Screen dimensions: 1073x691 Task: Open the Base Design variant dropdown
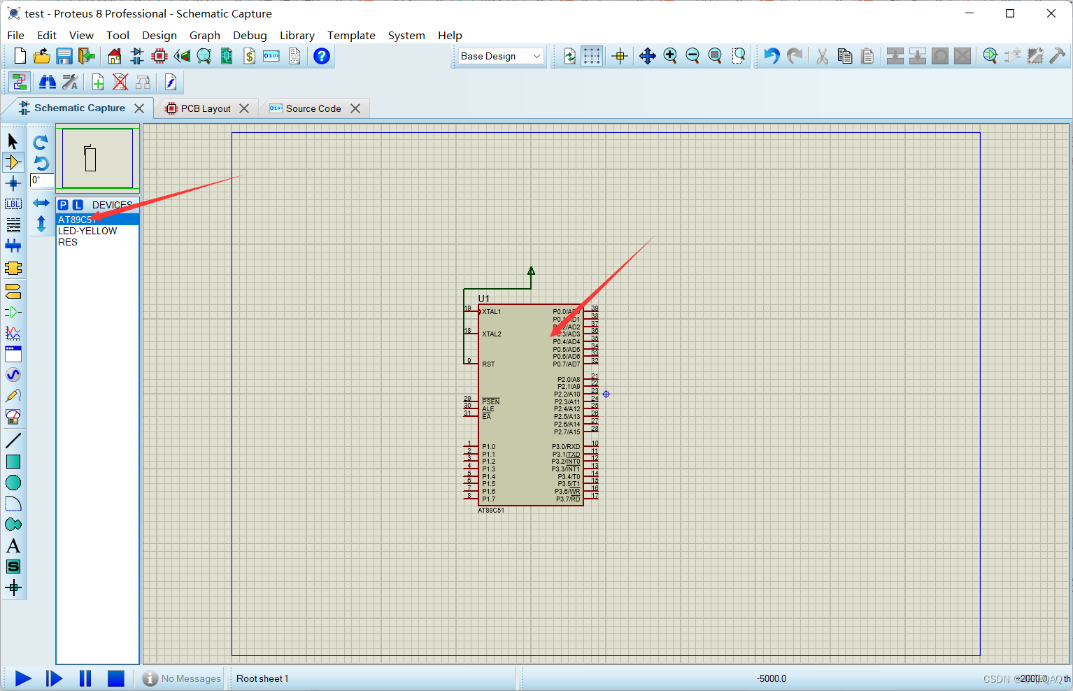[x=501, y=56]
